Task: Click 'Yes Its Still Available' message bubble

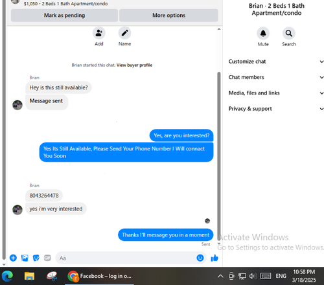Action: 126,152
